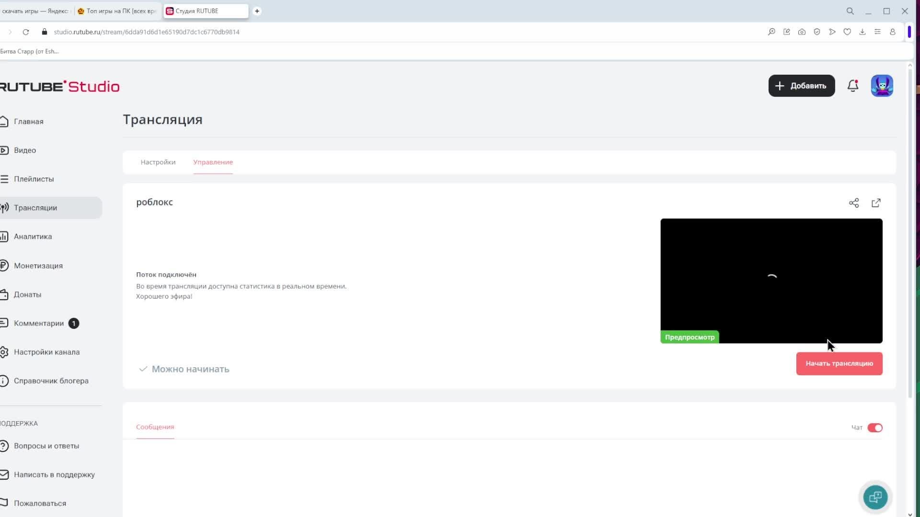This screenshot has height=517, width=920.
Task: Click the share icon beside роблокс title
Action: click(x=854, y=203)
